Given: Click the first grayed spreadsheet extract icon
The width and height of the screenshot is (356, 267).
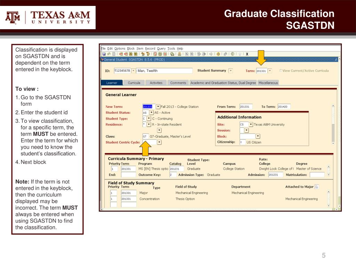Looking at the screenshot, I should 187,54.
